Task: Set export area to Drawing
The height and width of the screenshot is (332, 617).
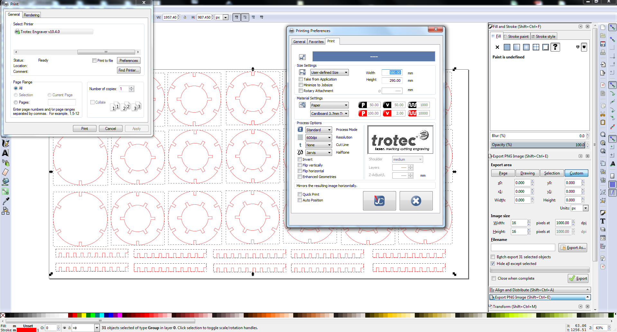Action: [x=528, y=173]
